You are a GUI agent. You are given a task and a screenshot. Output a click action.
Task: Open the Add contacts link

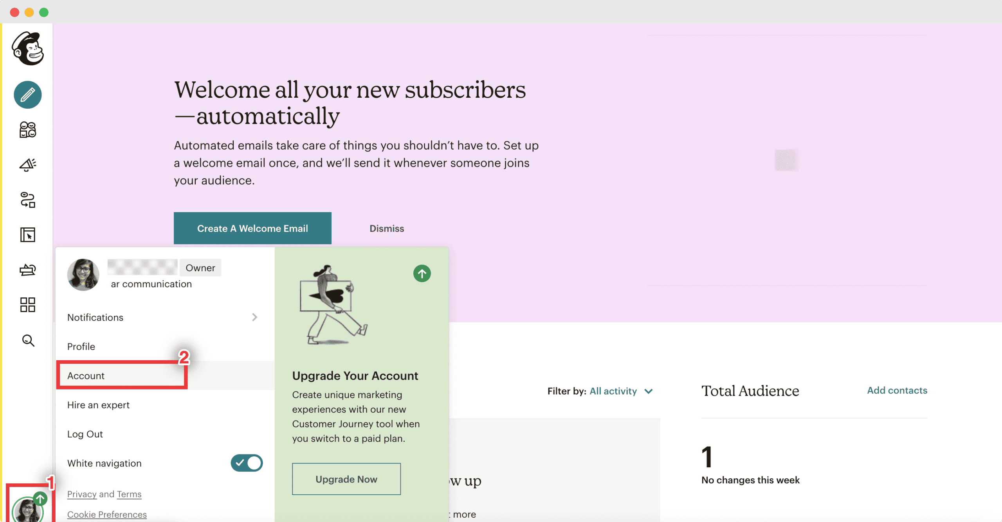896,390
